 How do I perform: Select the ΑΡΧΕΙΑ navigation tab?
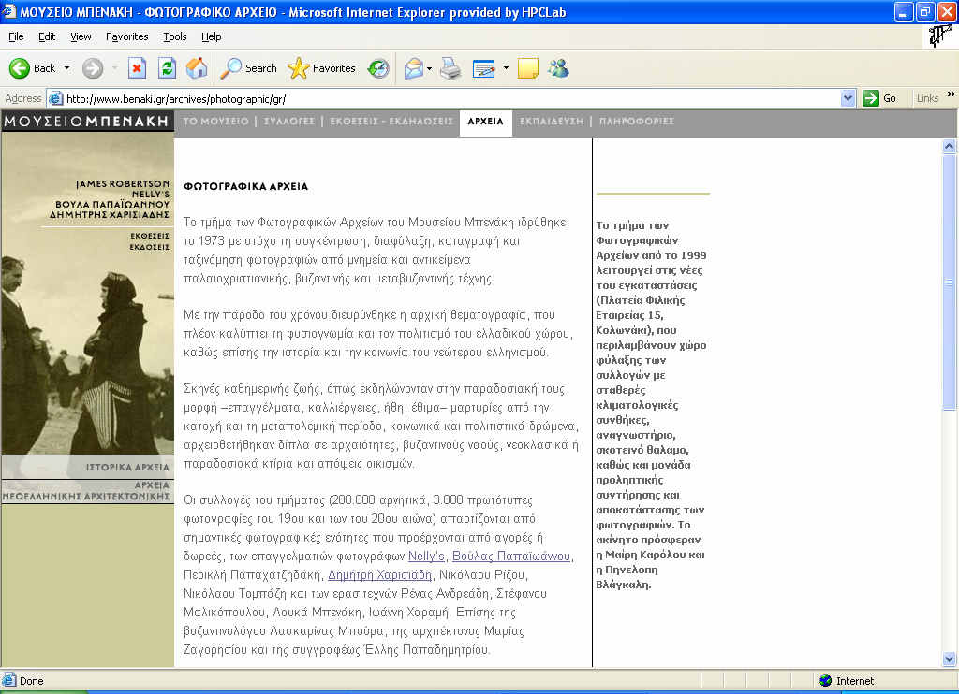coord(486,122)
